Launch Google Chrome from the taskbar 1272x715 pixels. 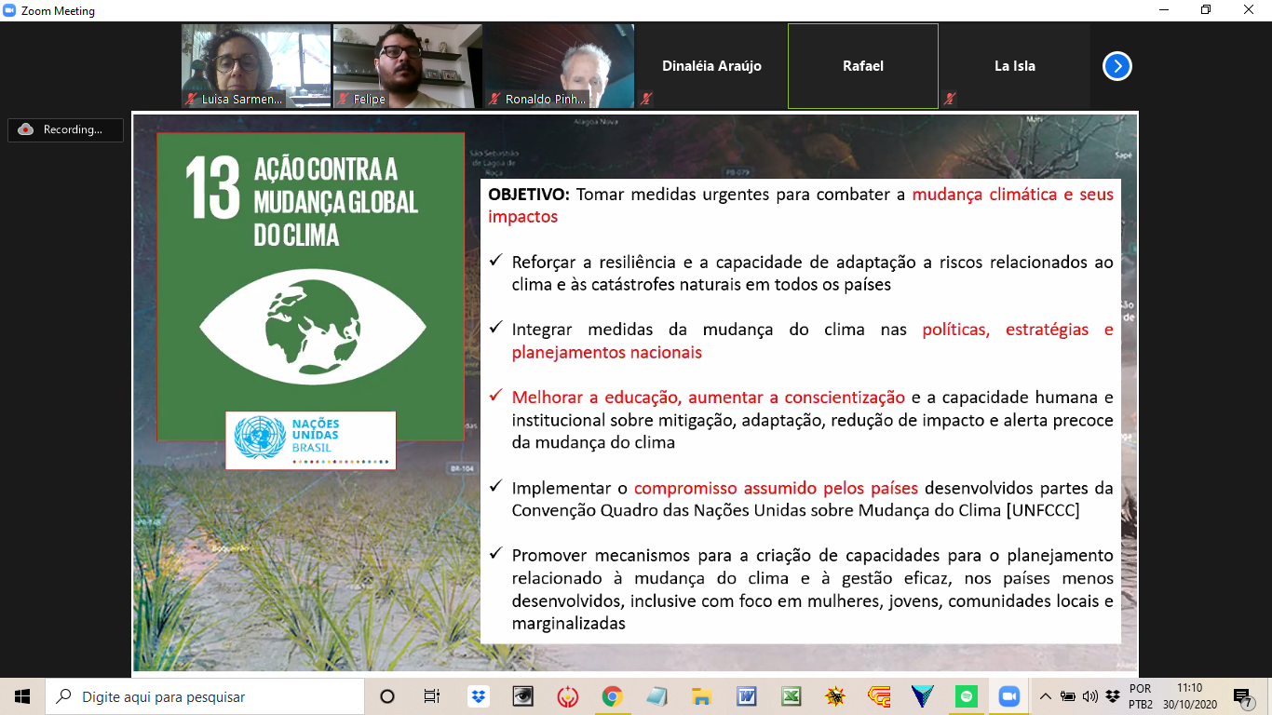[x=612, y=696]
